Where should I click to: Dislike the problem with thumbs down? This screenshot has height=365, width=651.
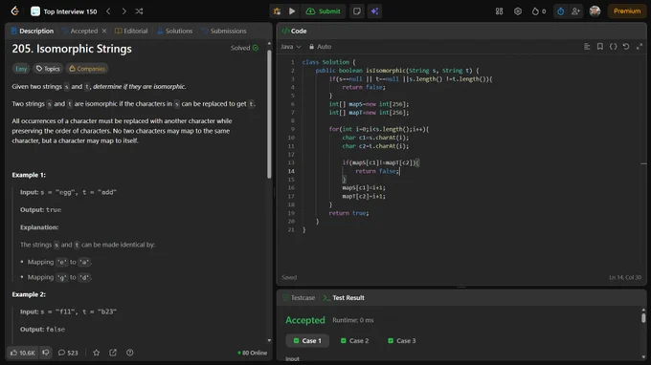[x=46, y=353]
